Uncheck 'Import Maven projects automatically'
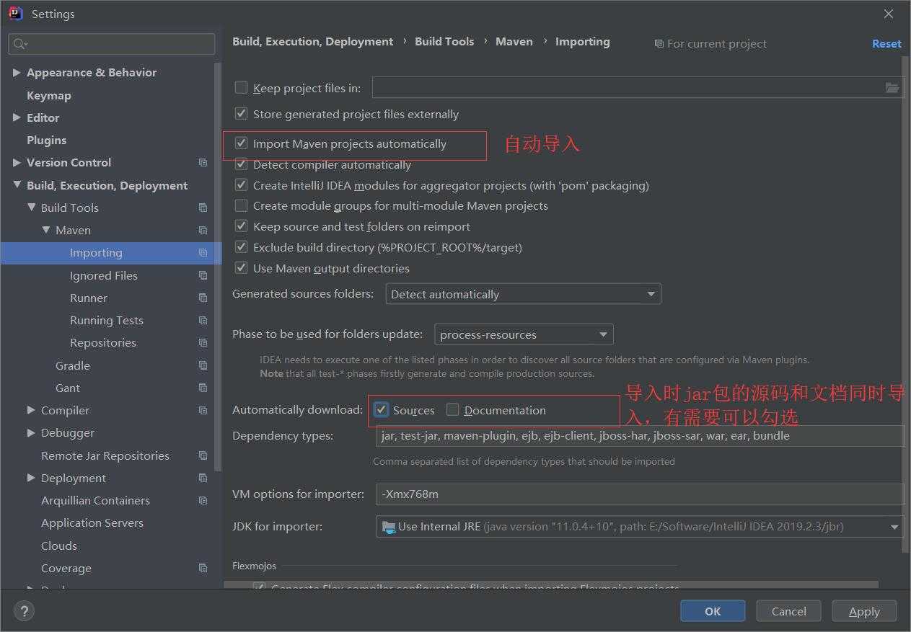The image size is (911, 632). (242, 143)
